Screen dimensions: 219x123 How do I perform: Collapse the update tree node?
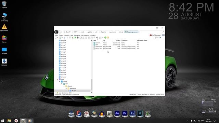point(60,81)
